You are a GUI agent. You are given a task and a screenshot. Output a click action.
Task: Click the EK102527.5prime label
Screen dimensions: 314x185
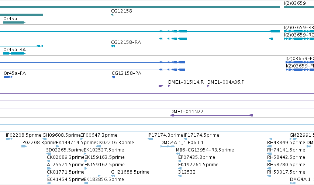point(104,150)
